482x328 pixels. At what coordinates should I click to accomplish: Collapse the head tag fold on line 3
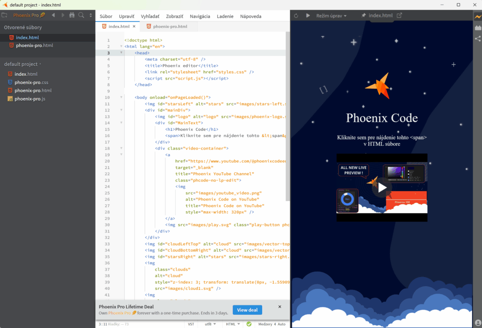point(121,53)
